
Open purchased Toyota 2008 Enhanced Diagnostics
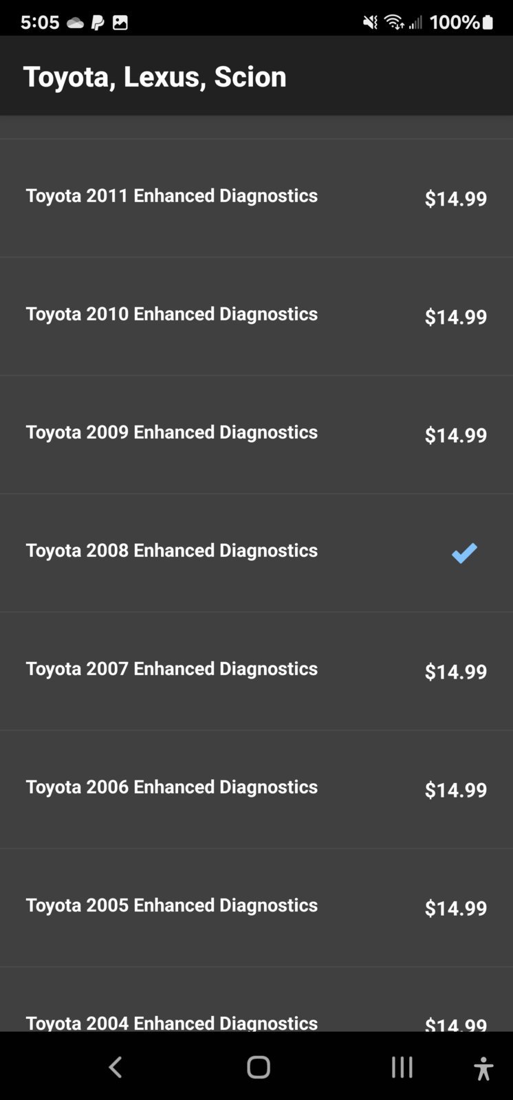coord(256,553)
